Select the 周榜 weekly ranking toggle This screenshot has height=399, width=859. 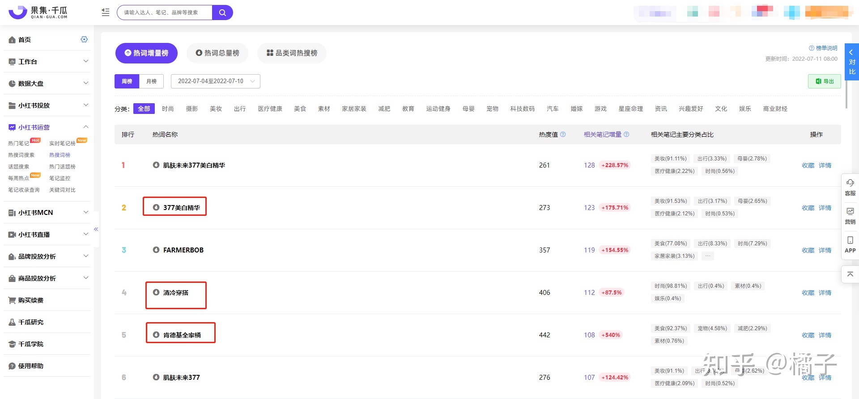click(127, 81)
